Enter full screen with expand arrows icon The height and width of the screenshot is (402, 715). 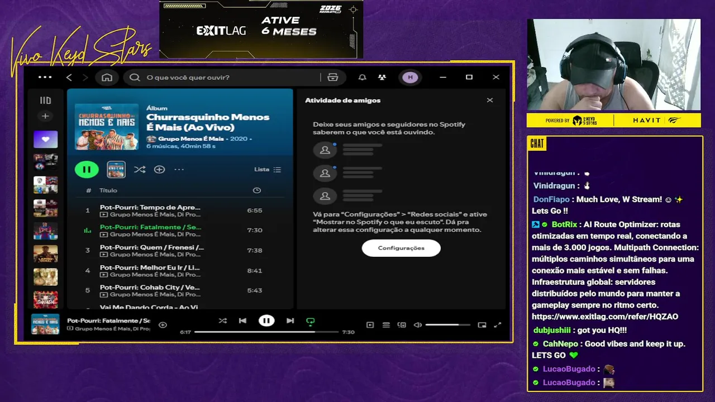pos(498,325)
